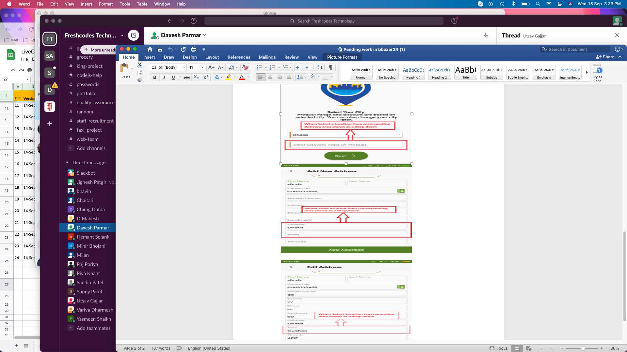Image resolution: width=627 pixels, height=352 pixels.
Task: Toggle Bold formatting
Action: coord(155,77)
